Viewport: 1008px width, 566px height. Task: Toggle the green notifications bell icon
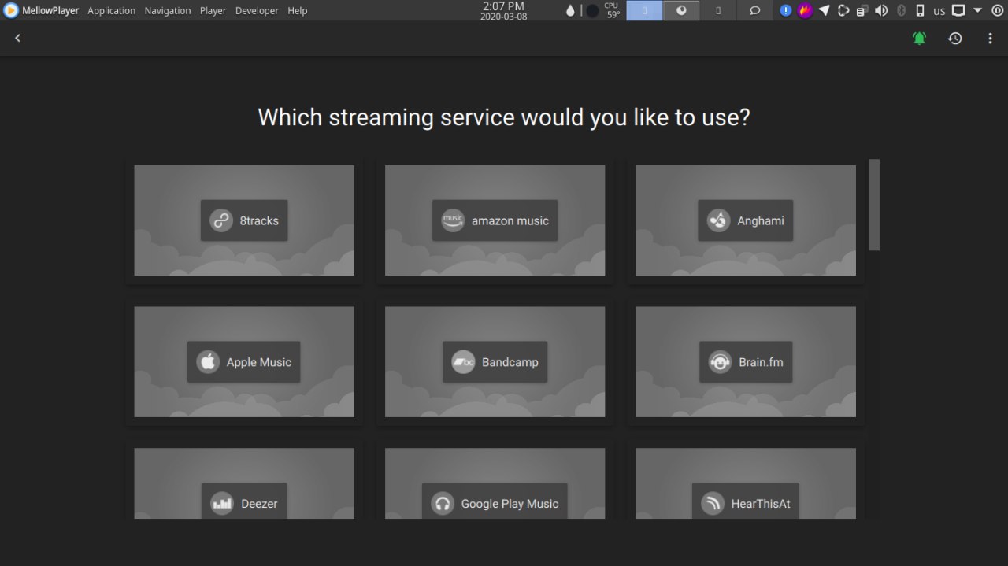(x=919, y=38)
